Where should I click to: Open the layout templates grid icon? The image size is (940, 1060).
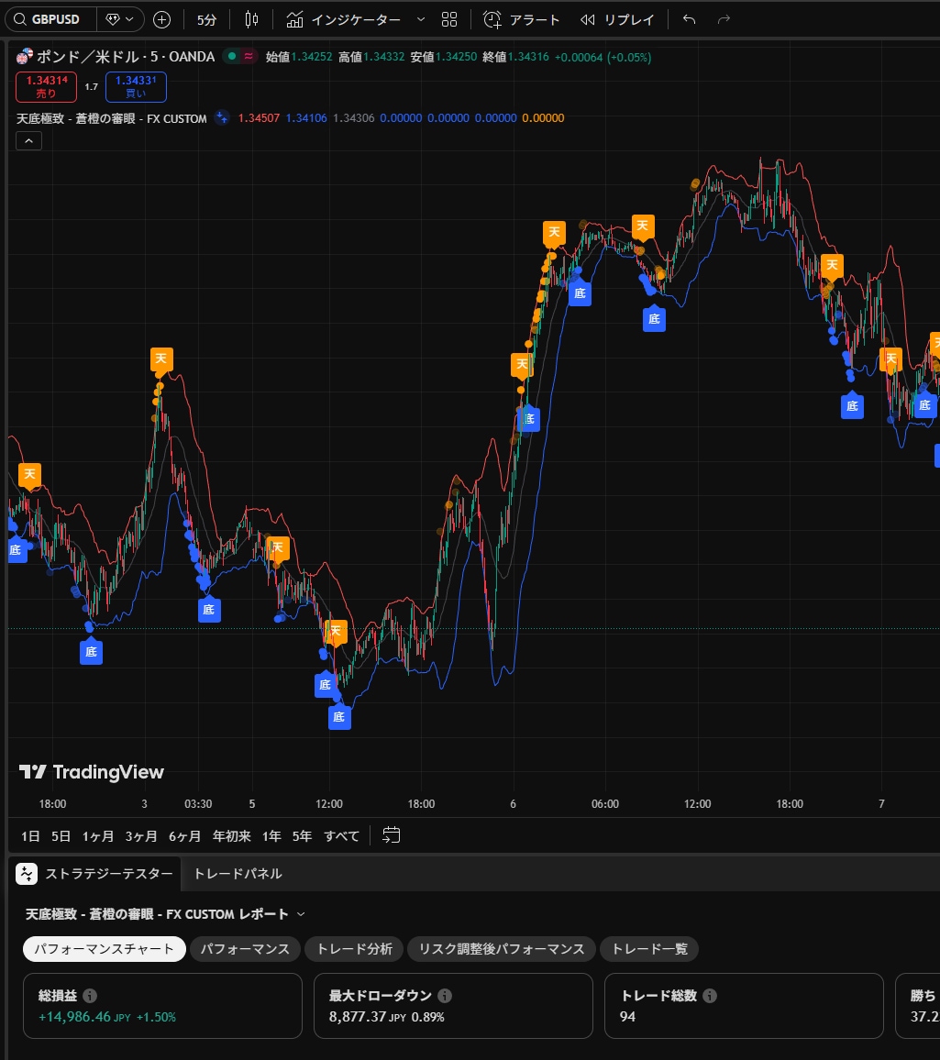click(x=449, y=19)
